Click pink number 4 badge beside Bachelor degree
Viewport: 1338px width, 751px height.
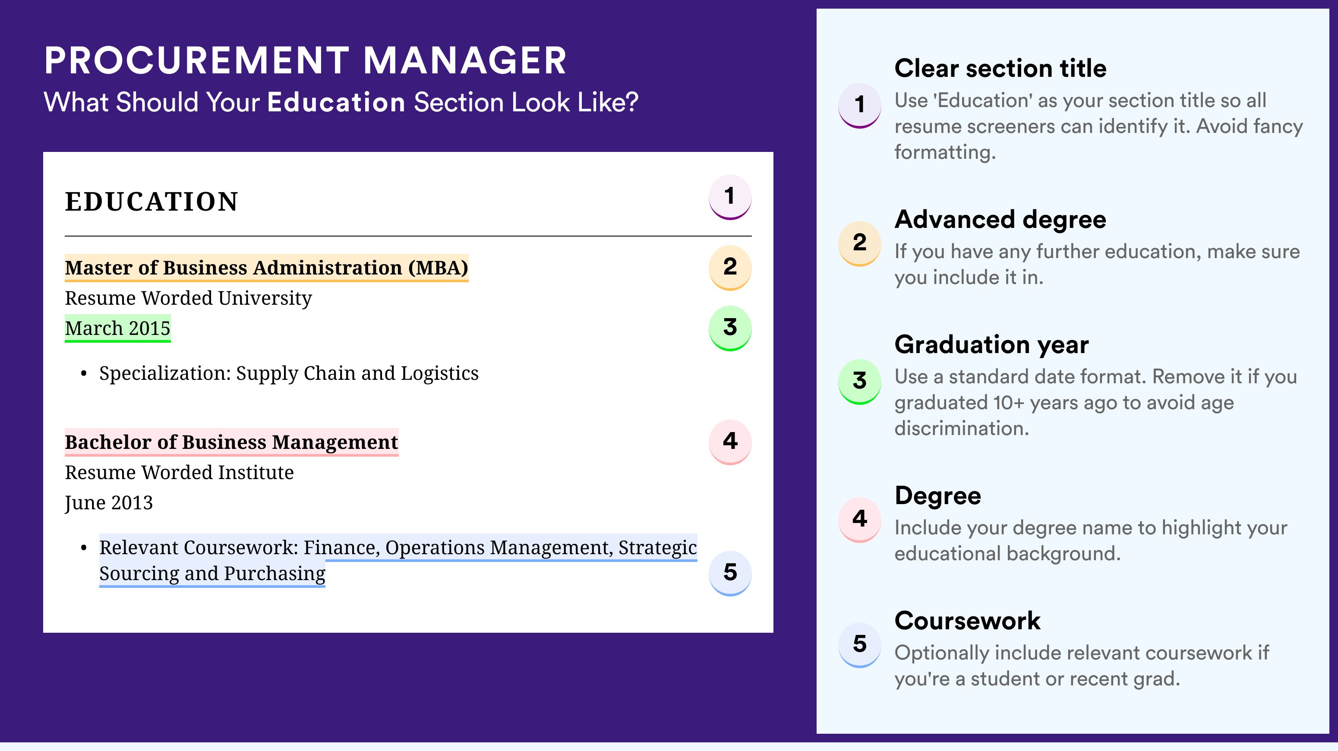(x=730, y=442)
